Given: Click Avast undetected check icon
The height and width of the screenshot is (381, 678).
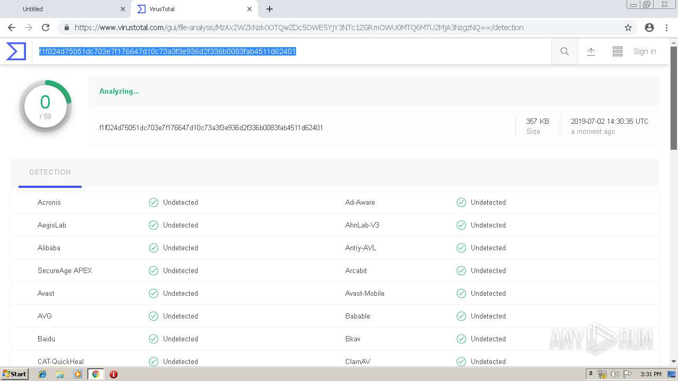Looking at the screenshot, I should tap(154, 293).
